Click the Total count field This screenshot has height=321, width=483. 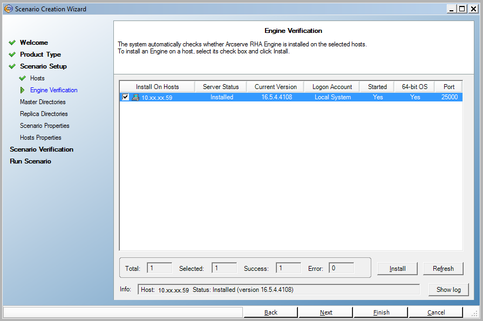tap(160, 268)
